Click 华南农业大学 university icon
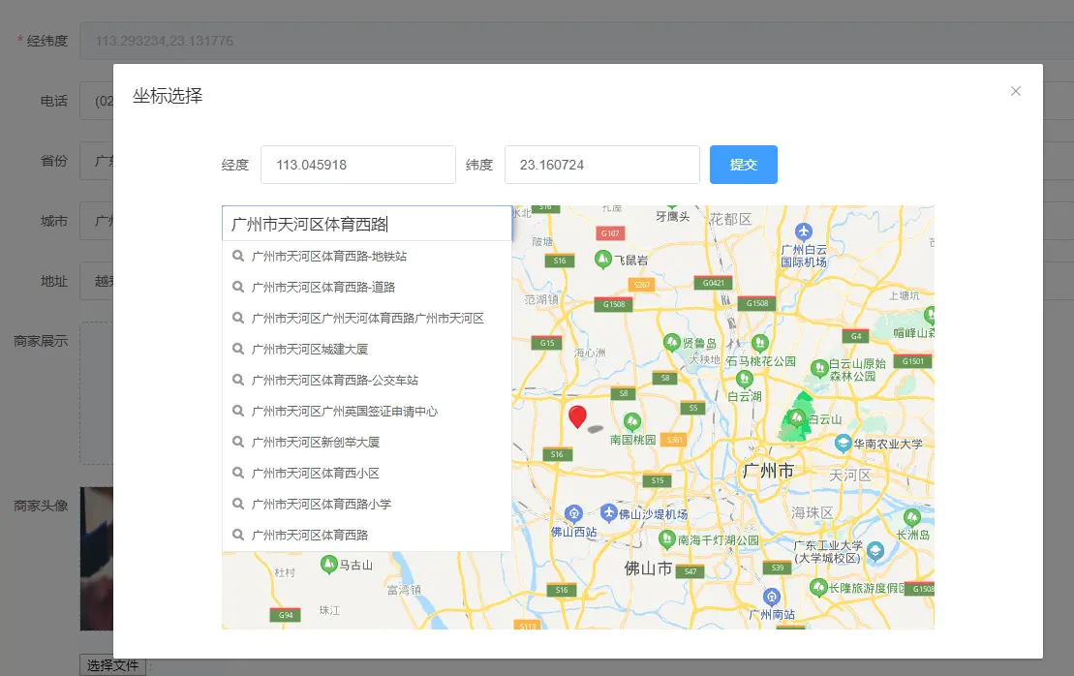The image size is (1074, 676). [x=844, y=444]
